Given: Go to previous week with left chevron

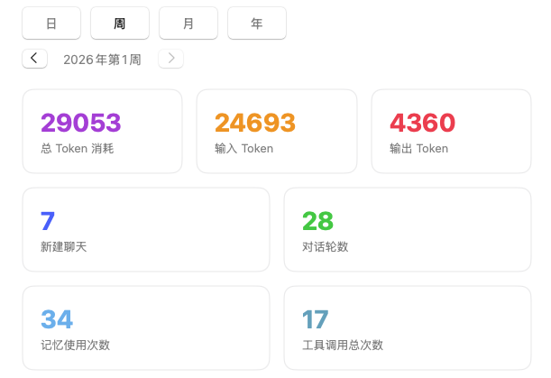Looking at the screenshot, I should (34, 59).
